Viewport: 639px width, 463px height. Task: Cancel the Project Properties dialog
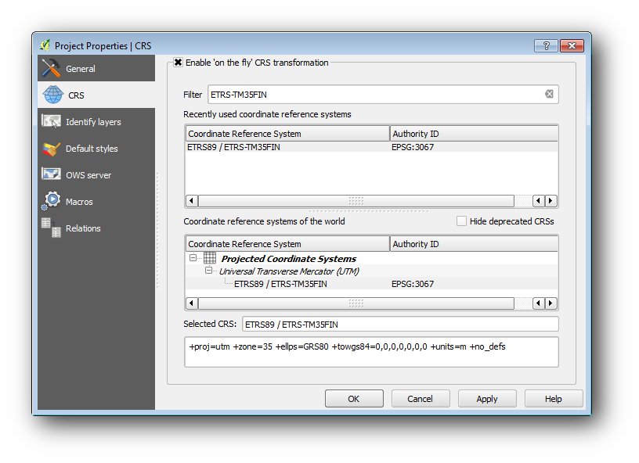421,399
